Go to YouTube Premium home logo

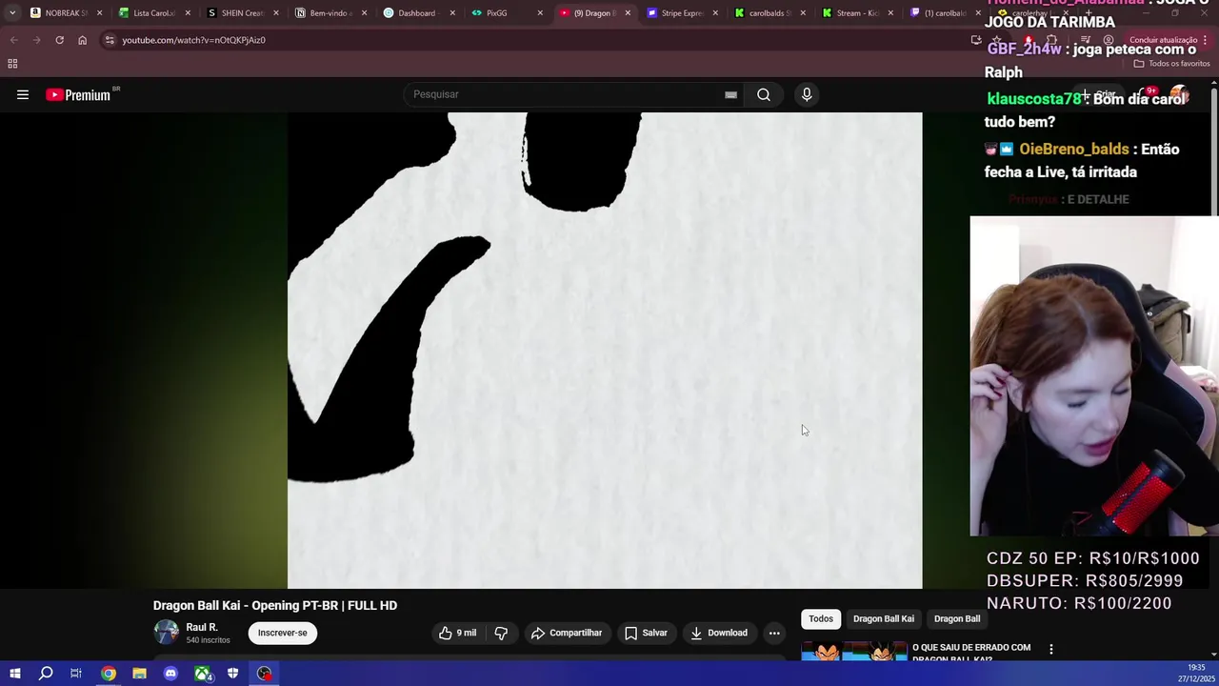click(78, 94)
